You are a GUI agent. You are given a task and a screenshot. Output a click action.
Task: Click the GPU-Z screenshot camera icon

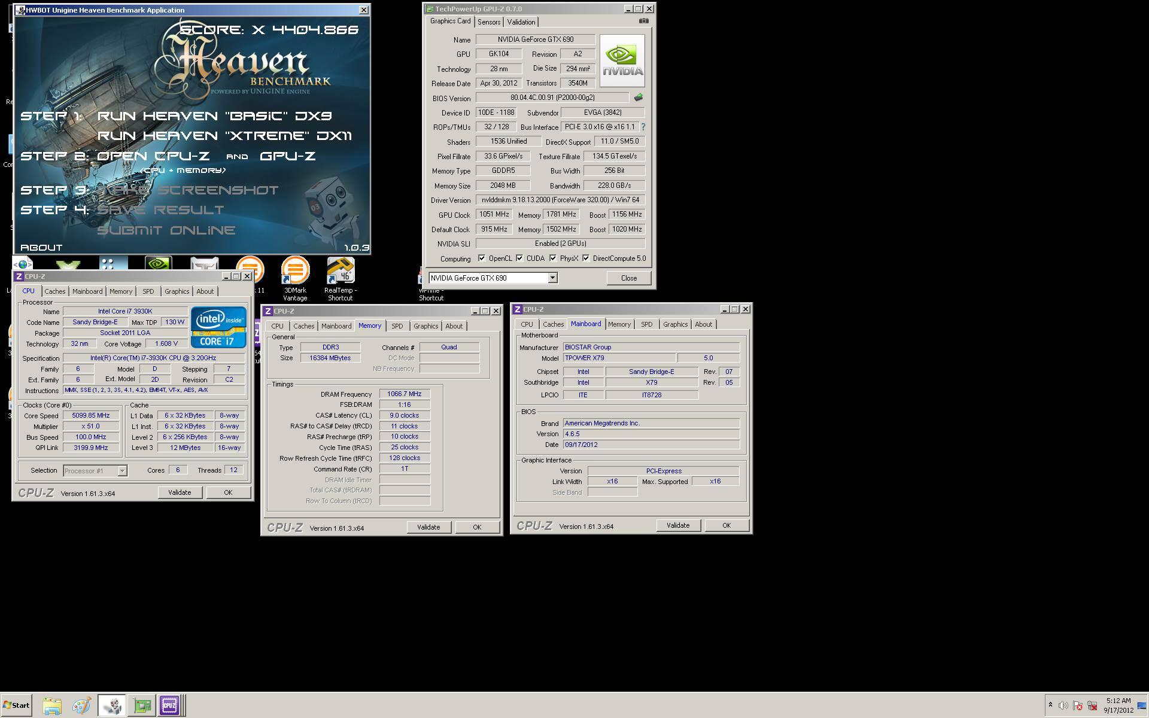tap(643, 21)
